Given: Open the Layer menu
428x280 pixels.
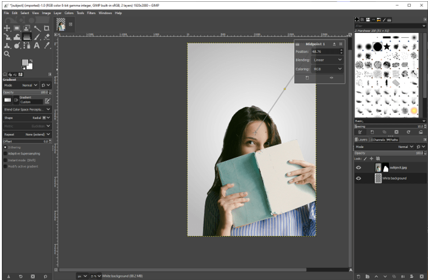Looking at the screenshot, I should [57, 13].
